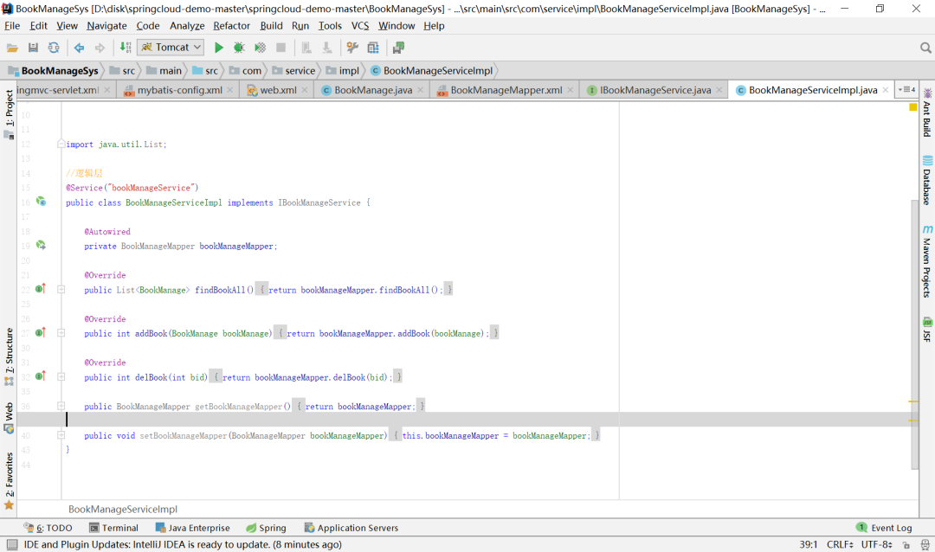Click the implements gutter icon beside findBookAll
This screenshot has height=552, width=935.
click(41, 288)
